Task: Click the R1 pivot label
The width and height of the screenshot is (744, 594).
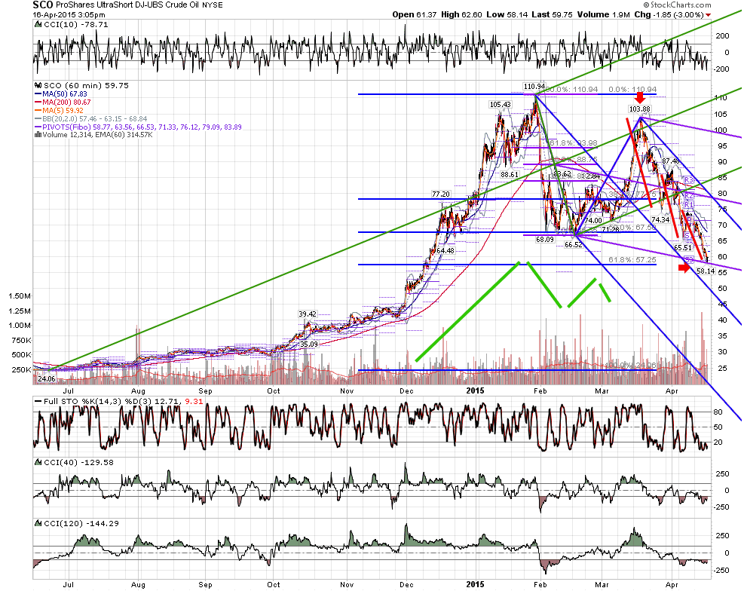Action: pos(689,205)
